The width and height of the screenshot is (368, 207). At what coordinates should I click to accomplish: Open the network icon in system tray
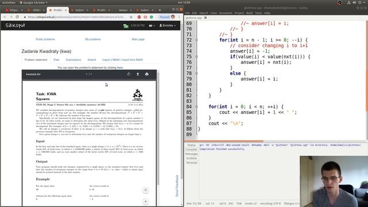(x=349, y=2)
